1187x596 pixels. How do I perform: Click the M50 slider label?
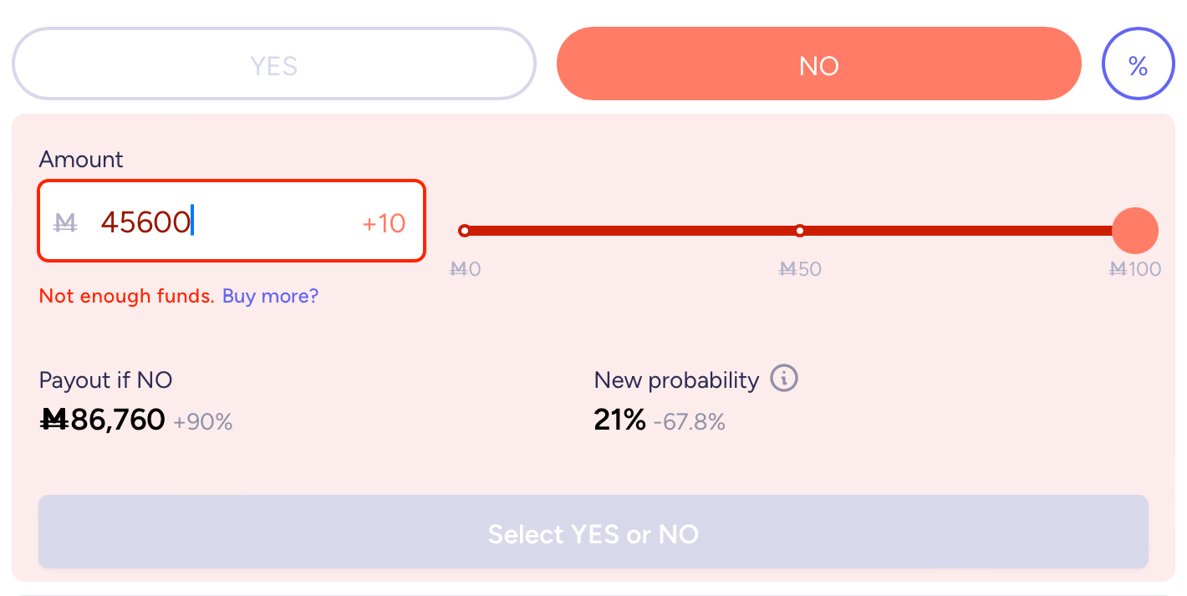click(x=800, y=269)
